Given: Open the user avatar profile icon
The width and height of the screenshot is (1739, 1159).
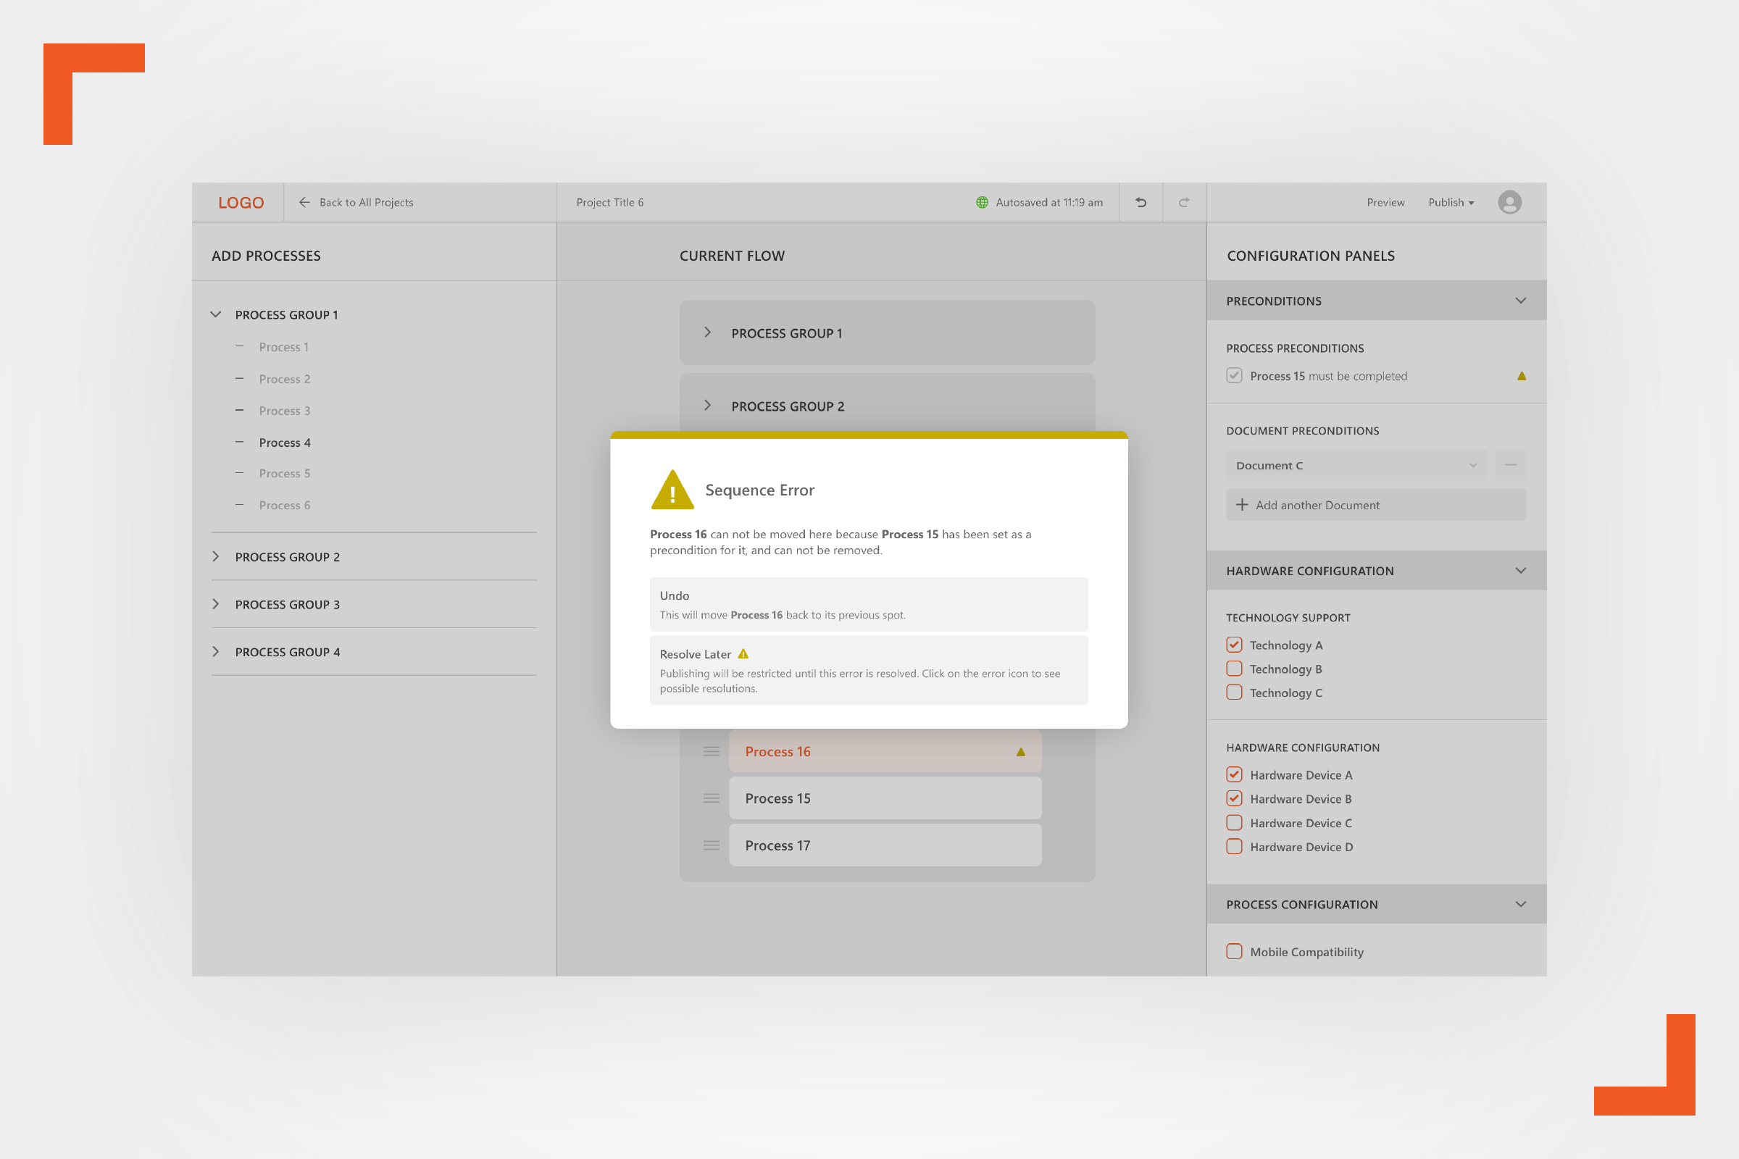Looking at the screenshot, I should click(1509, 203).
